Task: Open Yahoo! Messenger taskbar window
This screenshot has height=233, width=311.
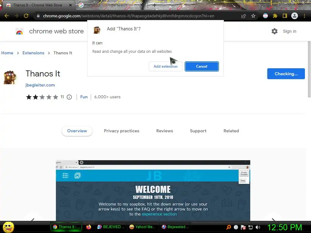Action: [x=143, y=227]
